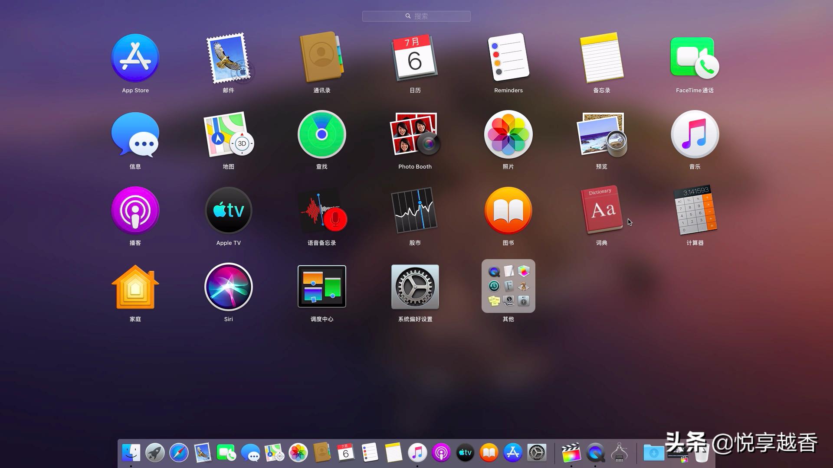The image size is (833, 468).
Task: Launch the Apple TV app
Action: (x=228, y=210)
